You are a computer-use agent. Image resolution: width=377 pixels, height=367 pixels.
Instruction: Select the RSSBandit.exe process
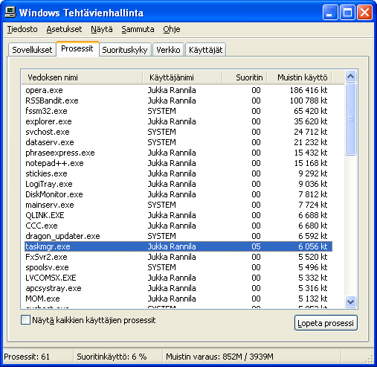coord(178,100)
